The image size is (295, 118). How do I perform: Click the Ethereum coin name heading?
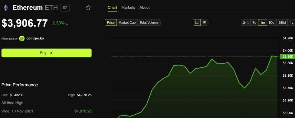[x=28, y=8]
